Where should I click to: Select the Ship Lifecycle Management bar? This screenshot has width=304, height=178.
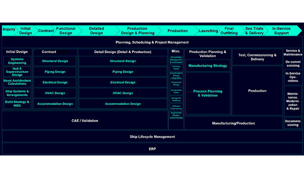click(x=152, y=137)
